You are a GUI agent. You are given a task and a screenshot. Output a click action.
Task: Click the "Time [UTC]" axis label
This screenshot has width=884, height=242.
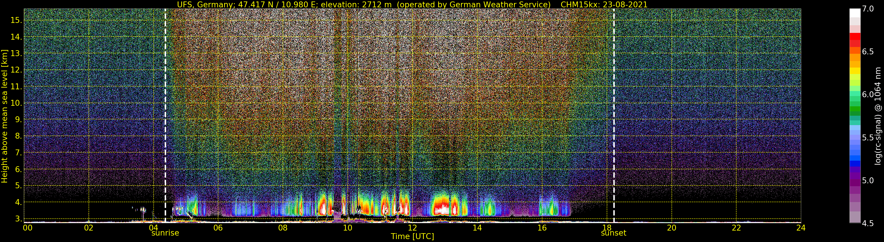pyautogui.click(x=412, y=236)
